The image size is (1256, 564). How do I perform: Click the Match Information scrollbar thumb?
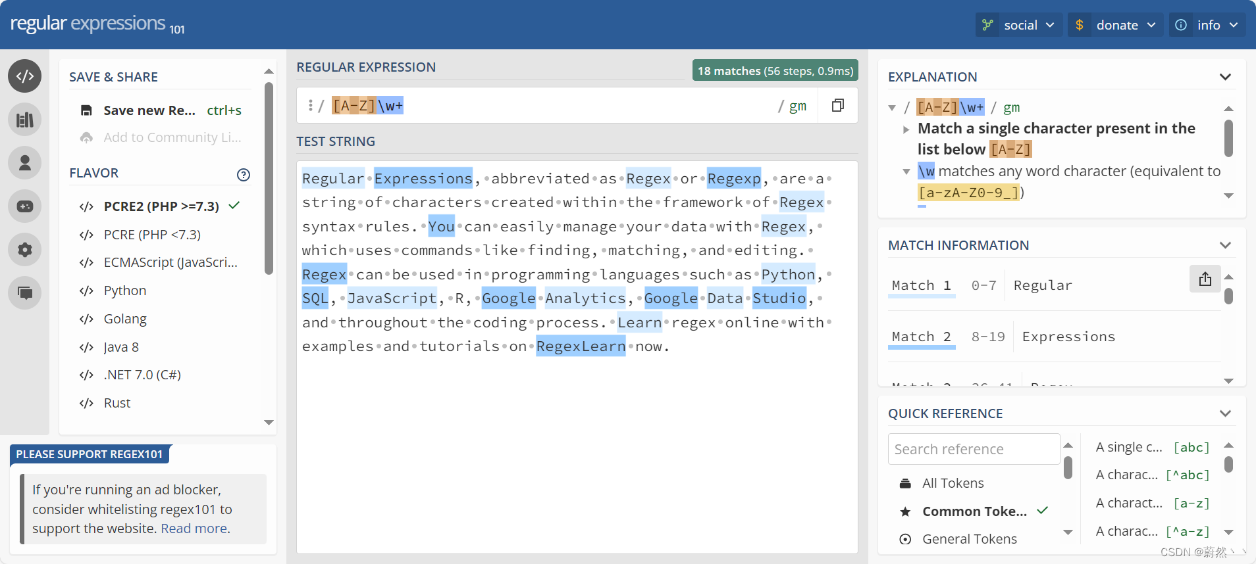tap(1228, 296)
